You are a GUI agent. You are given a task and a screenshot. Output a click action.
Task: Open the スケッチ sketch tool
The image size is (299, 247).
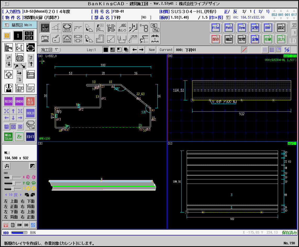[x=67, y=28]
